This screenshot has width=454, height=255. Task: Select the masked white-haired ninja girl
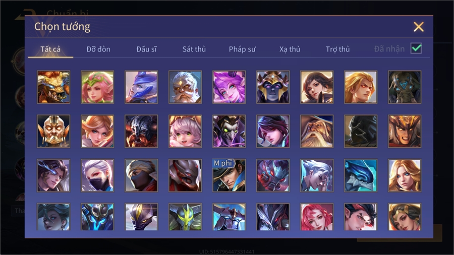tap(97, 175)
